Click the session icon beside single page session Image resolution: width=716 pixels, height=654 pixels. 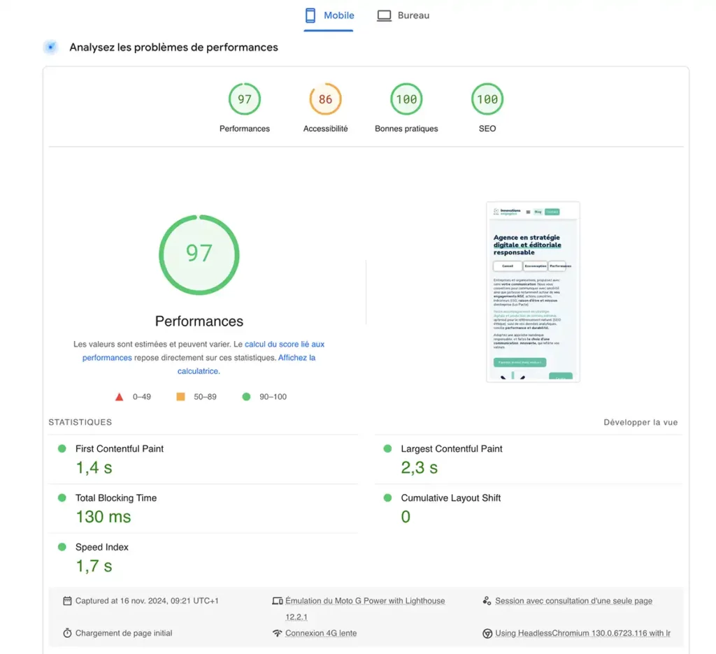[x=487, y=601]
